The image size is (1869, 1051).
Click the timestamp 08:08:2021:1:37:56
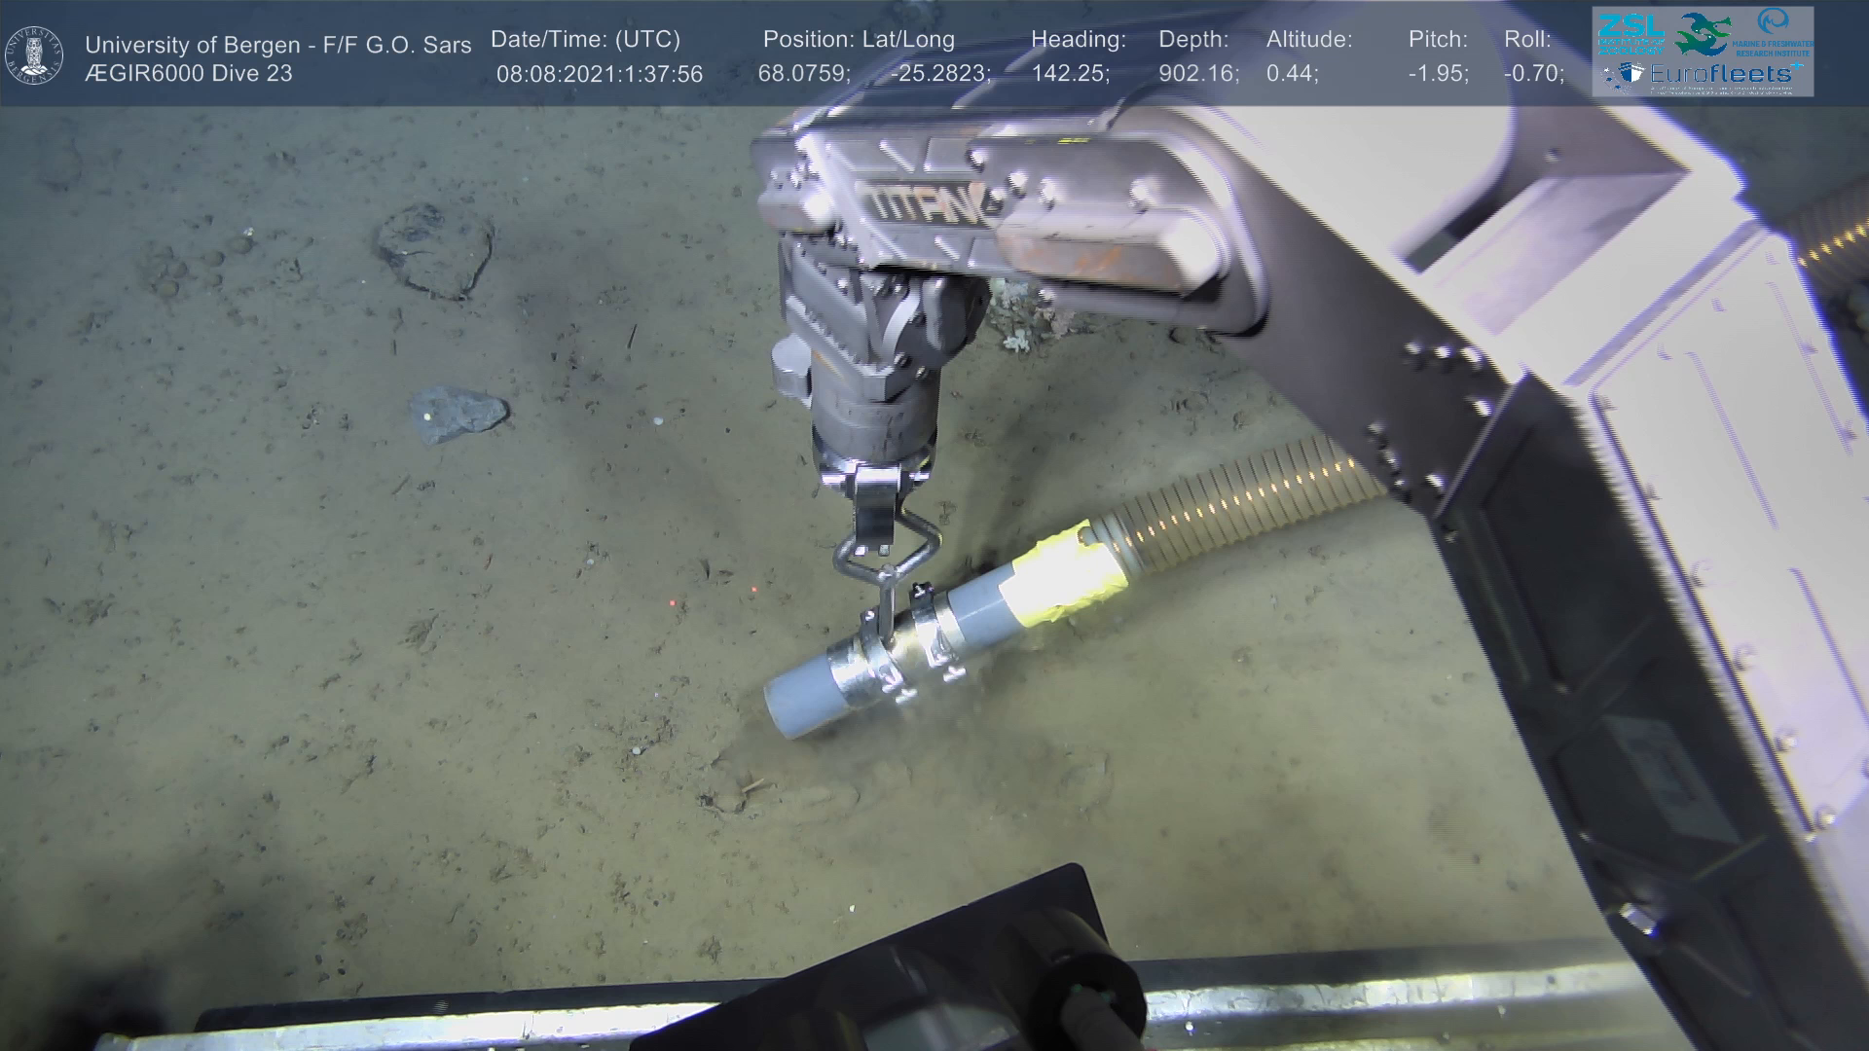(x=599, y=74)
